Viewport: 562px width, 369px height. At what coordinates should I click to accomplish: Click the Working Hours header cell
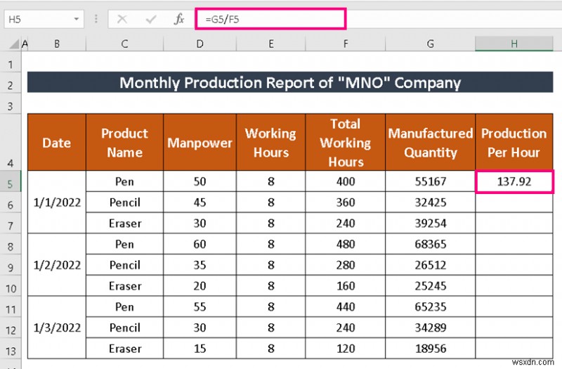tap(271, 143)
